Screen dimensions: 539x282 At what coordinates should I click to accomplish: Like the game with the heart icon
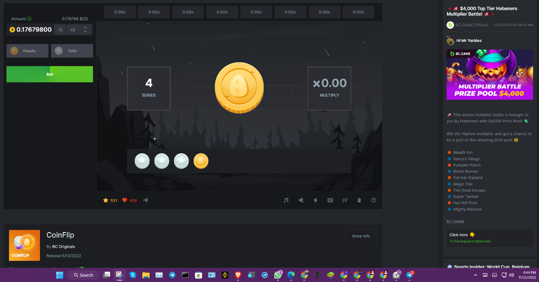125,200
